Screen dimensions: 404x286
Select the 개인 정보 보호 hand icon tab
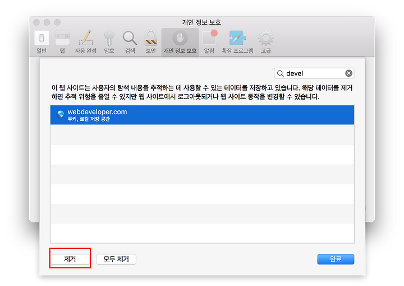click(180, 42)
